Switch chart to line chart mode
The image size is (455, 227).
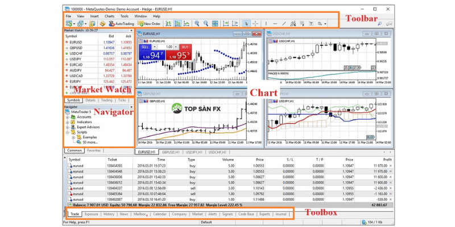point(187,23)
